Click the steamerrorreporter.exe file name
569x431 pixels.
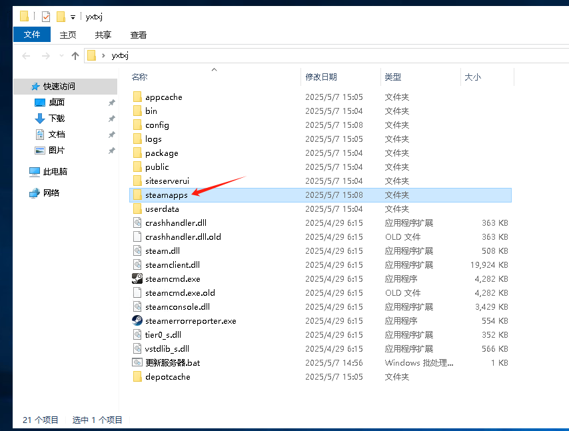coord(191,320)
